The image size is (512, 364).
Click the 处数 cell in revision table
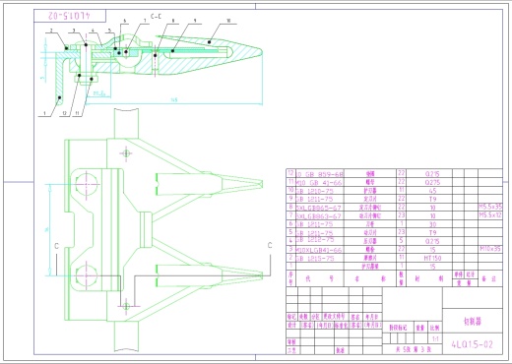[x=303, y=317]
